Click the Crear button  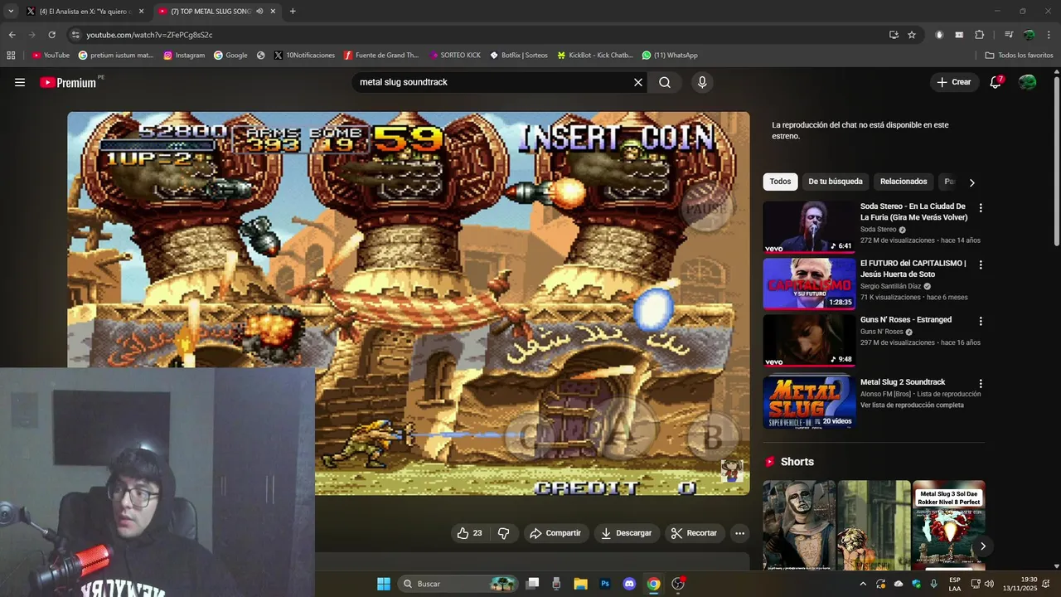[953, 82]
